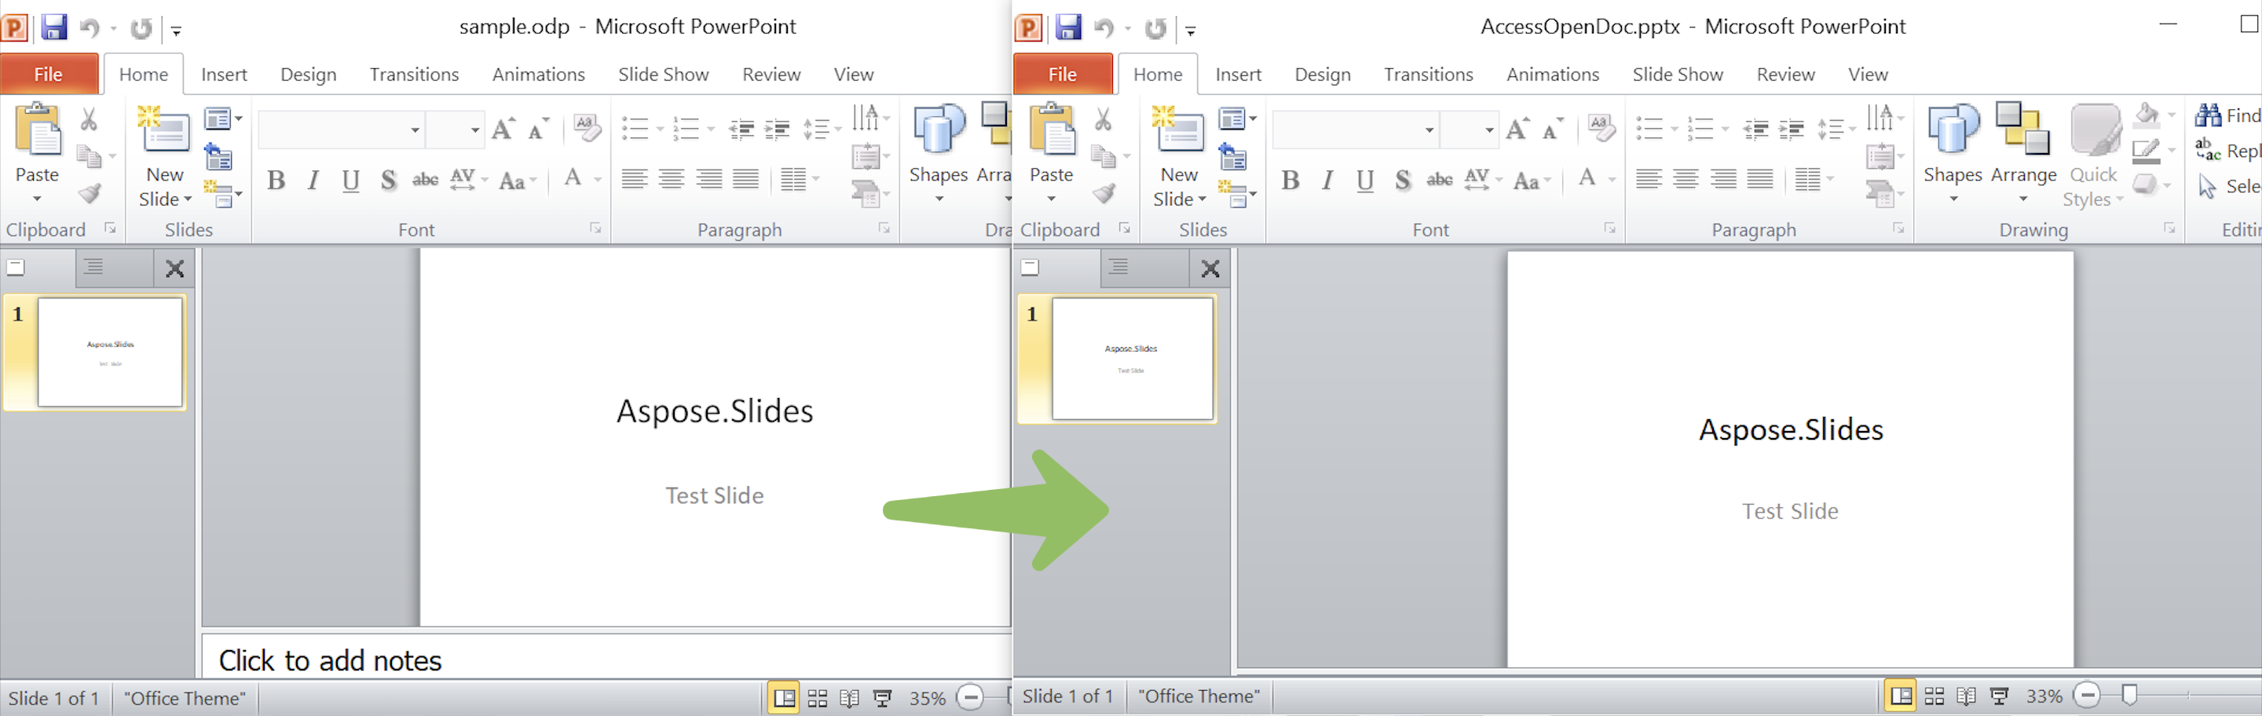Select Format Painter in the AccessOpenDoc.pptx window

(x=1104, y=193)
